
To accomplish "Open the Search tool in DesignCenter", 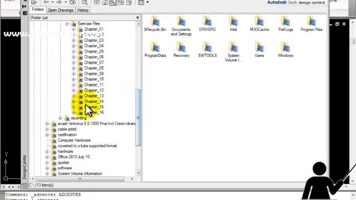I will (x=85, y=2).
